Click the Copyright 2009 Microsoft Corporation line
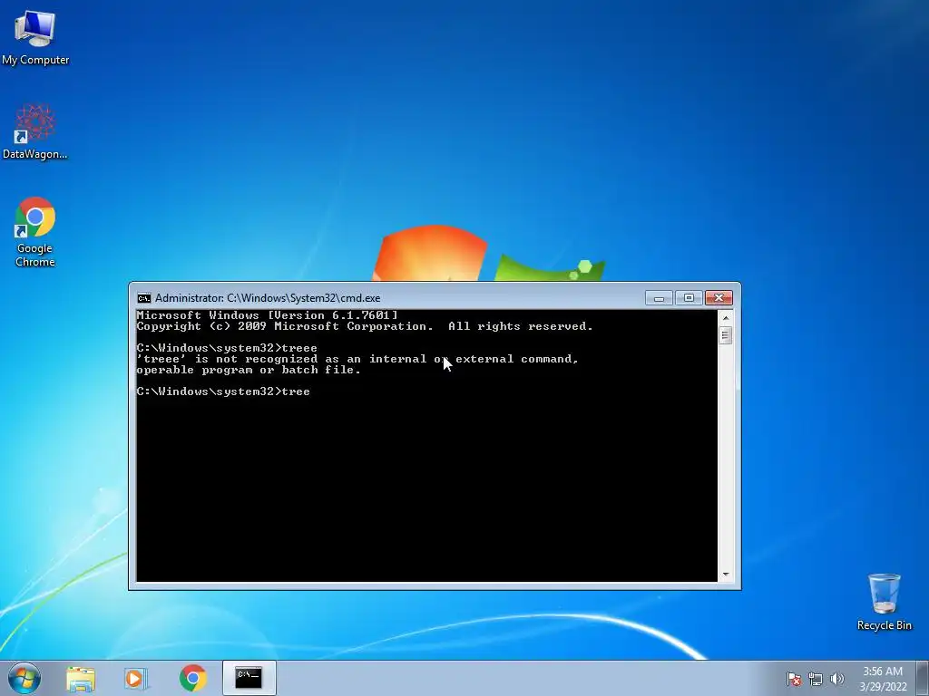The width and height of the screenshot is (929, 696). coord(365,326)
